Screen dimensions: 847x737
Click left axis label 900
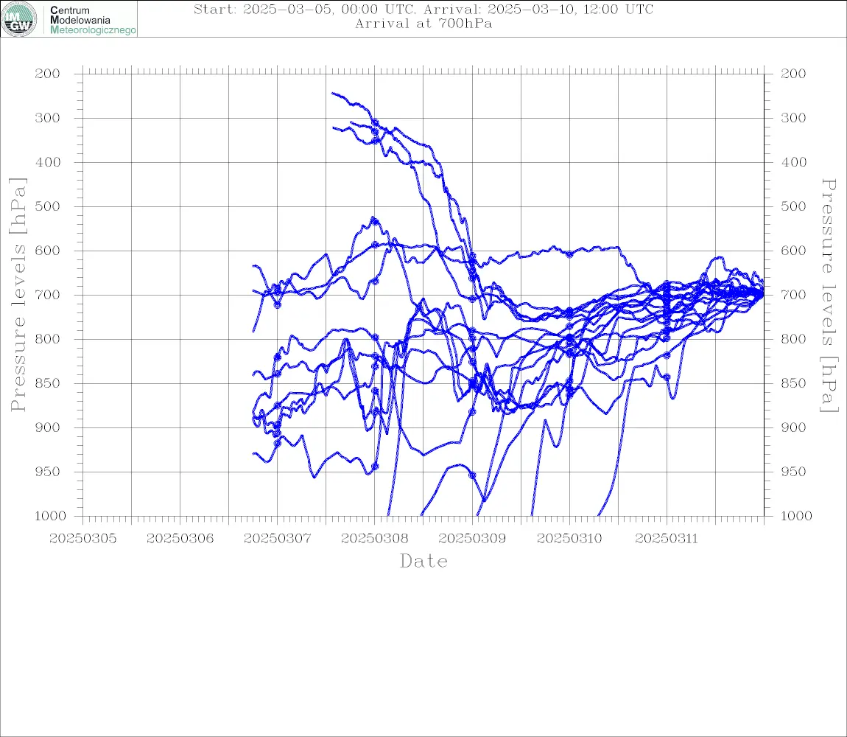(x=48, y=427)
